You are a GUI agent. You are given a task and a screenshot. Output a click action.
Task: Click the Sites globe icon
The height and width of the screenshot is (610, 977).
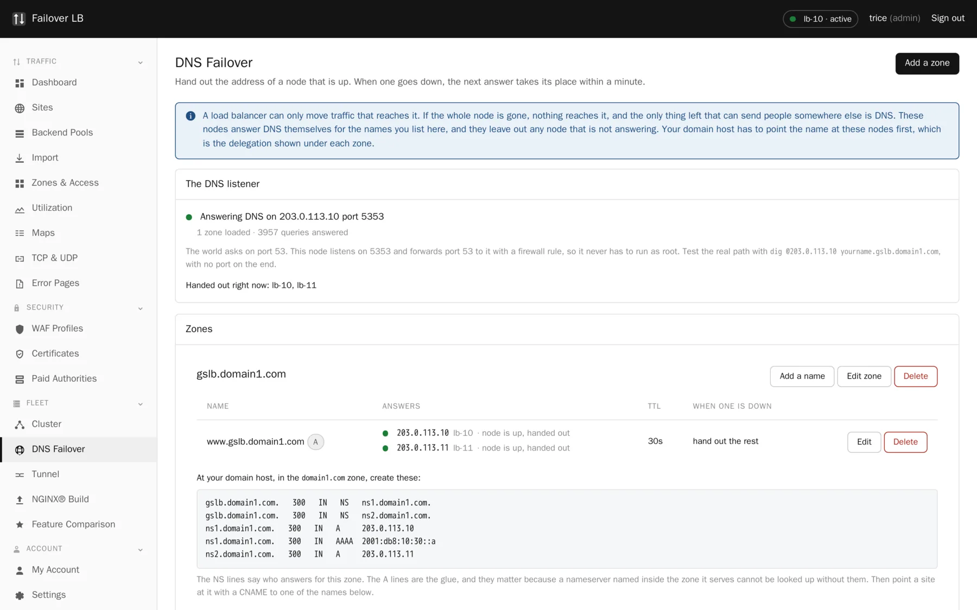20,108
